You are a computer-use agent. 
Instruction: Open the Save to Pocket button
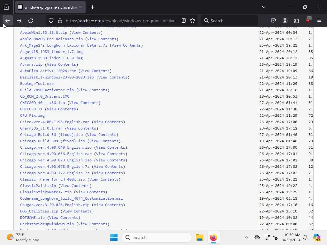[x=273, y=21]
